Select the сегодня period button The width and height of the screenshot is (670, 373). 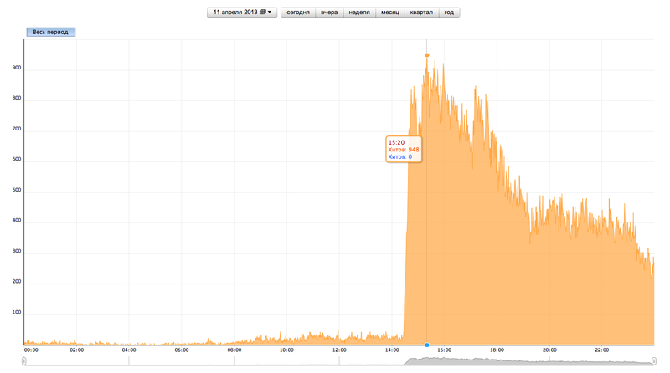click(x=298, y=13)
